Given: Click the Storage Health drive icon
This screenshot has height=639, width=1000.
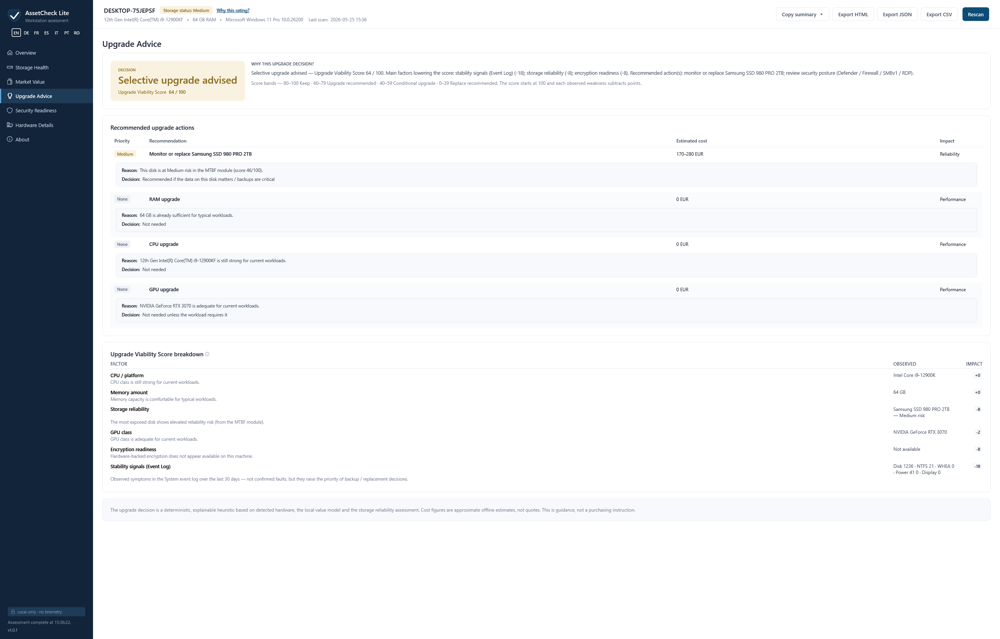Looking at the screenshot, I should pos(10,67).
